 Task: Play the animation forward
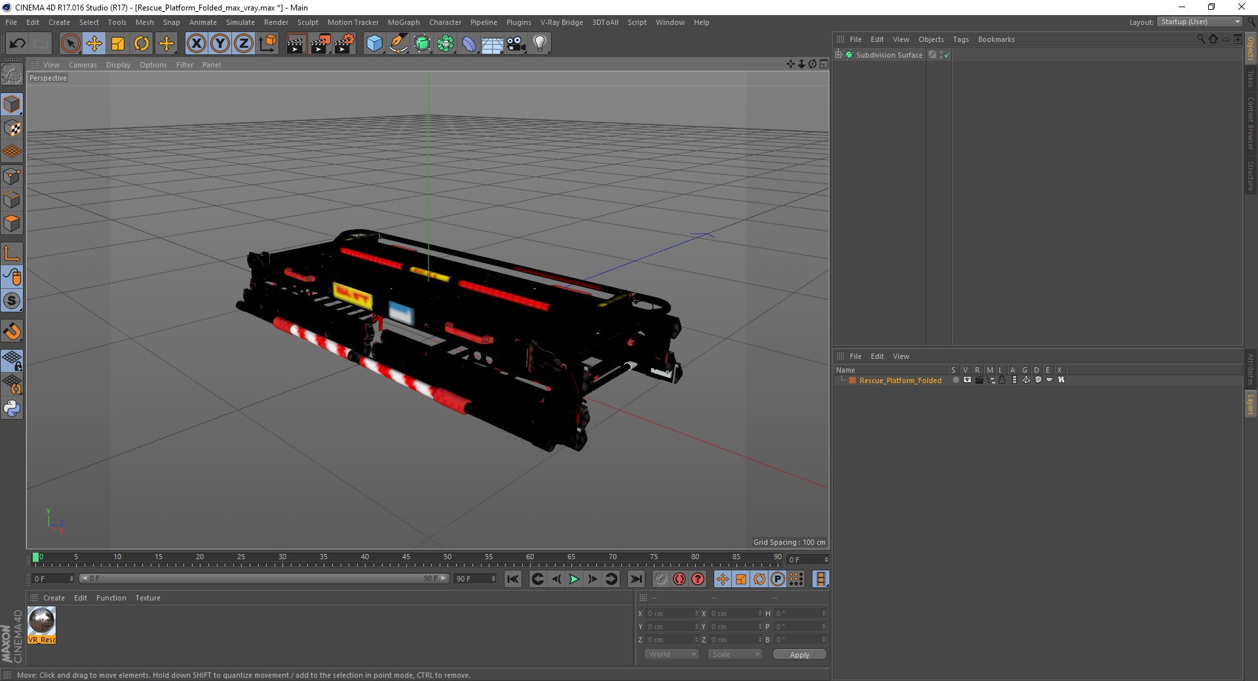[x=574, y=579]
